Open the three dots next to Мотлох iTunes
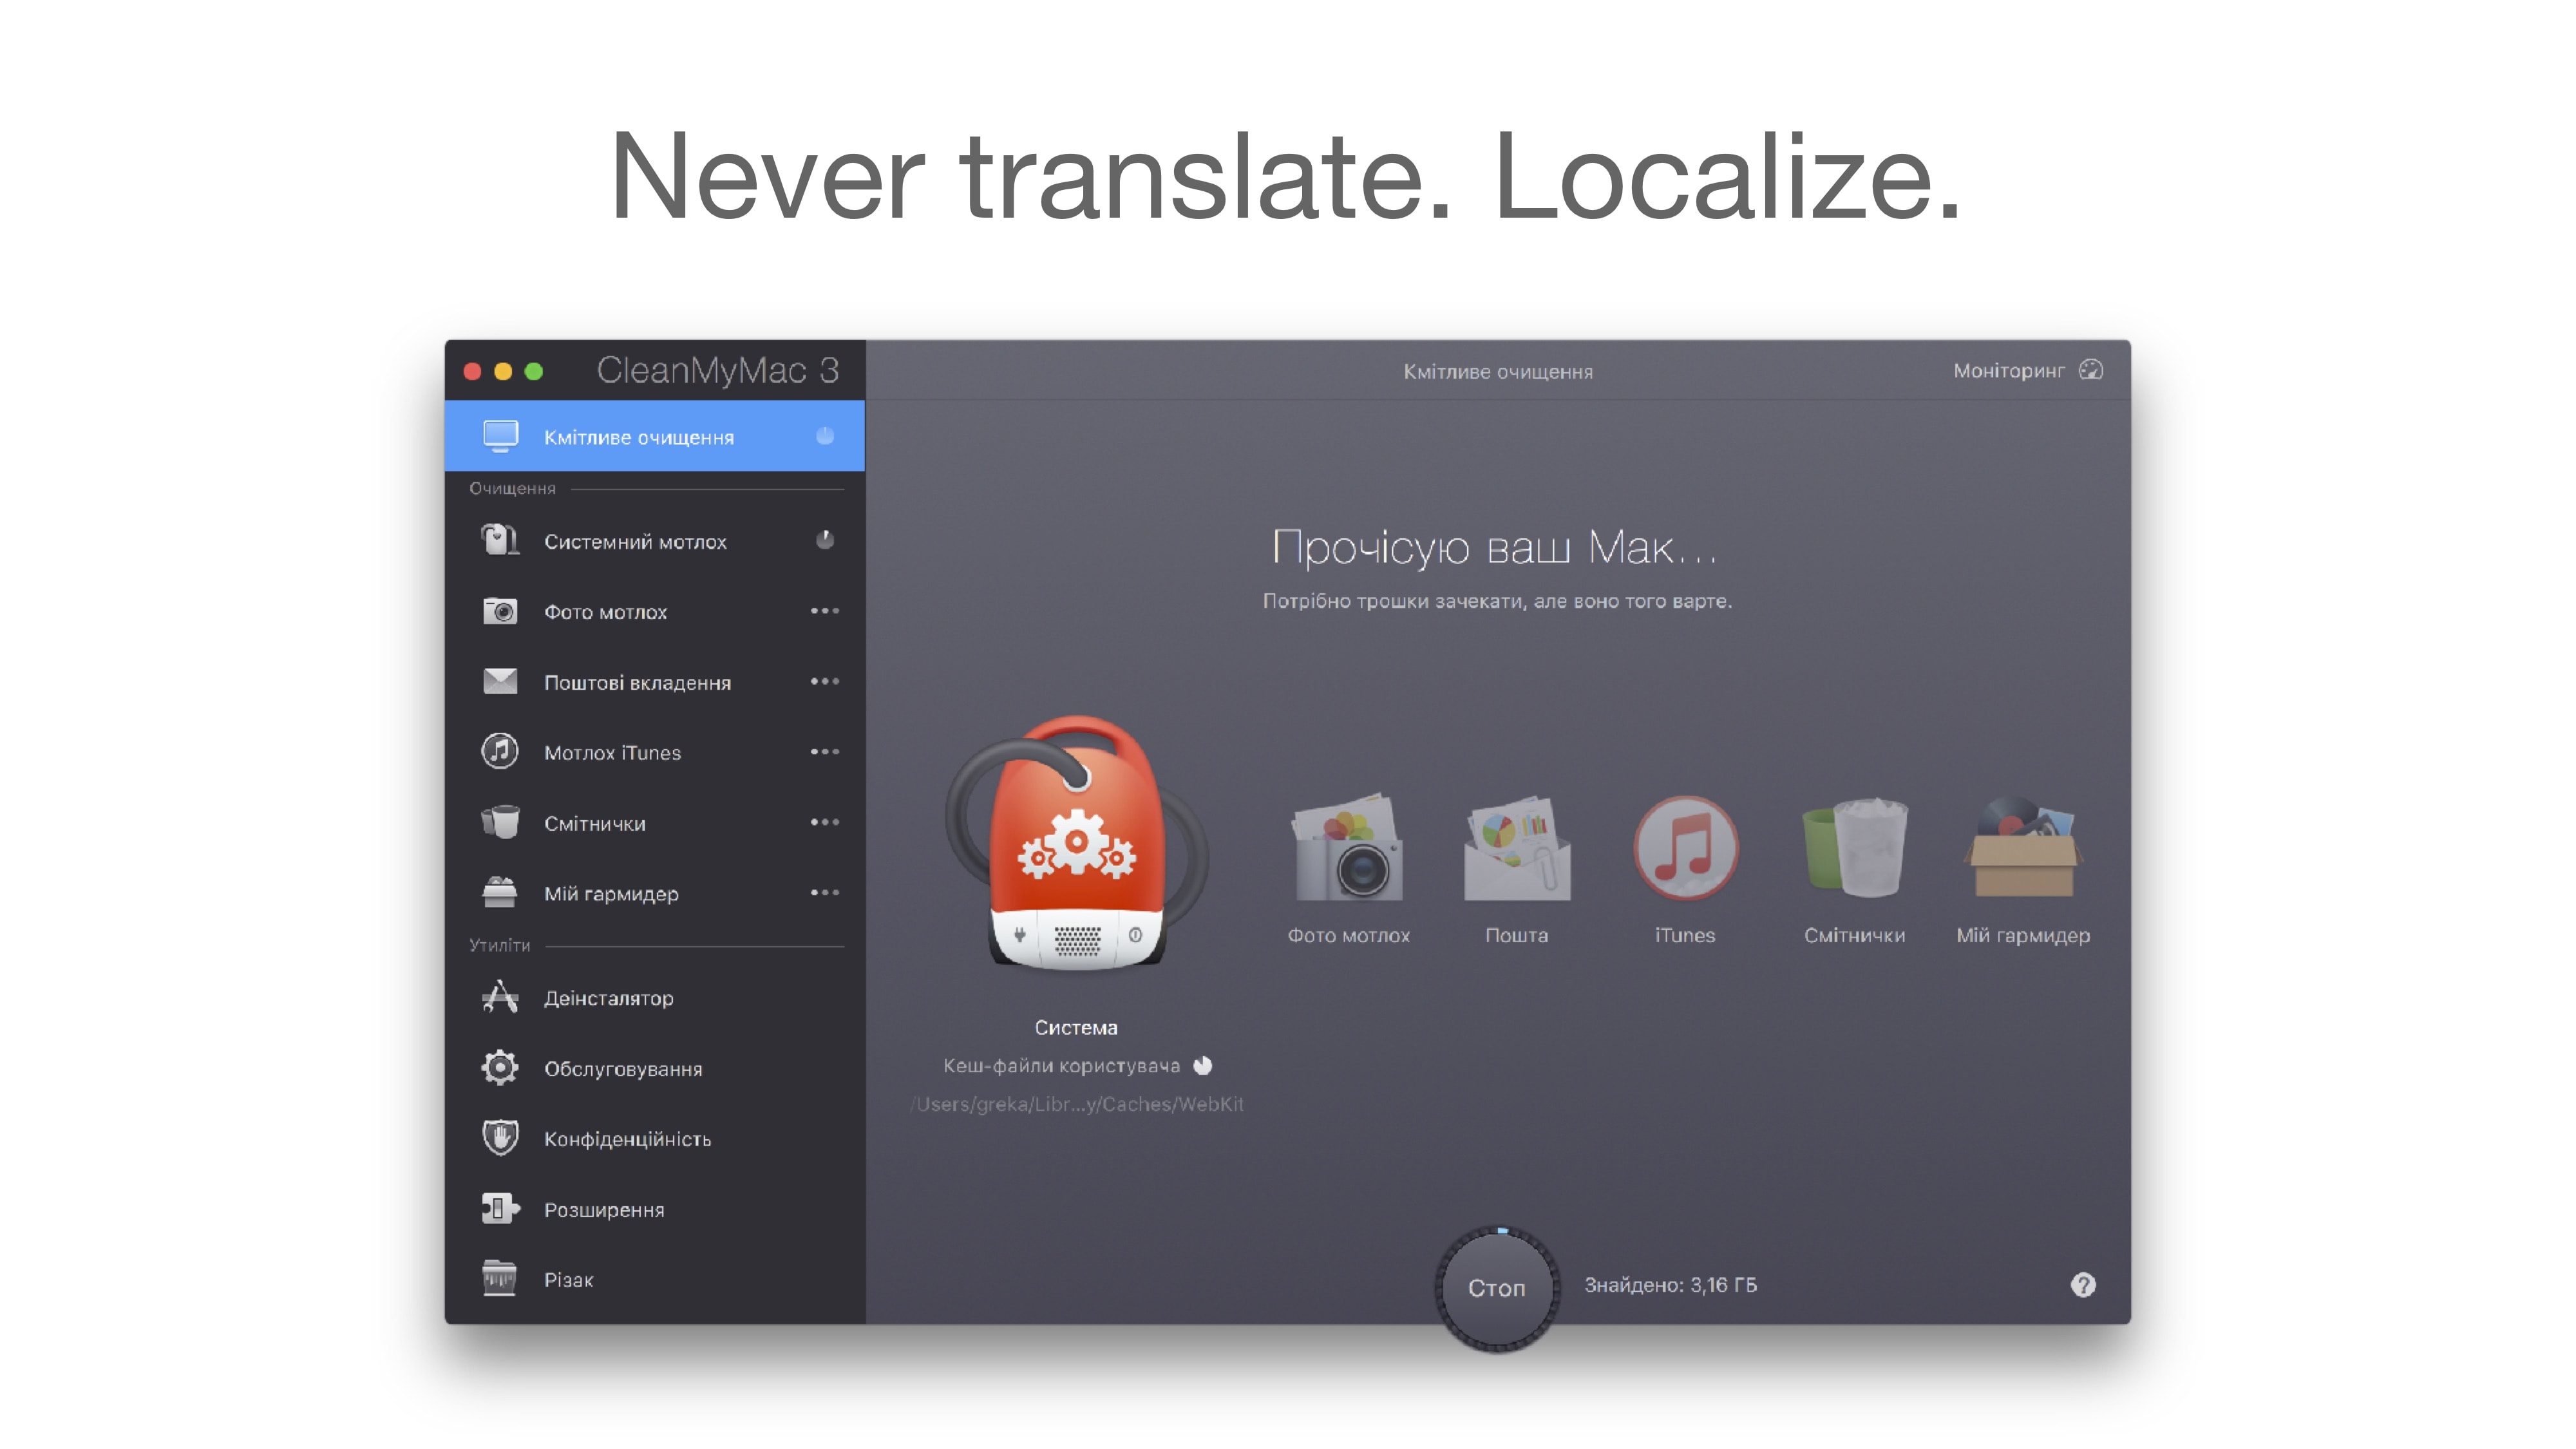 tap(825, 751)
